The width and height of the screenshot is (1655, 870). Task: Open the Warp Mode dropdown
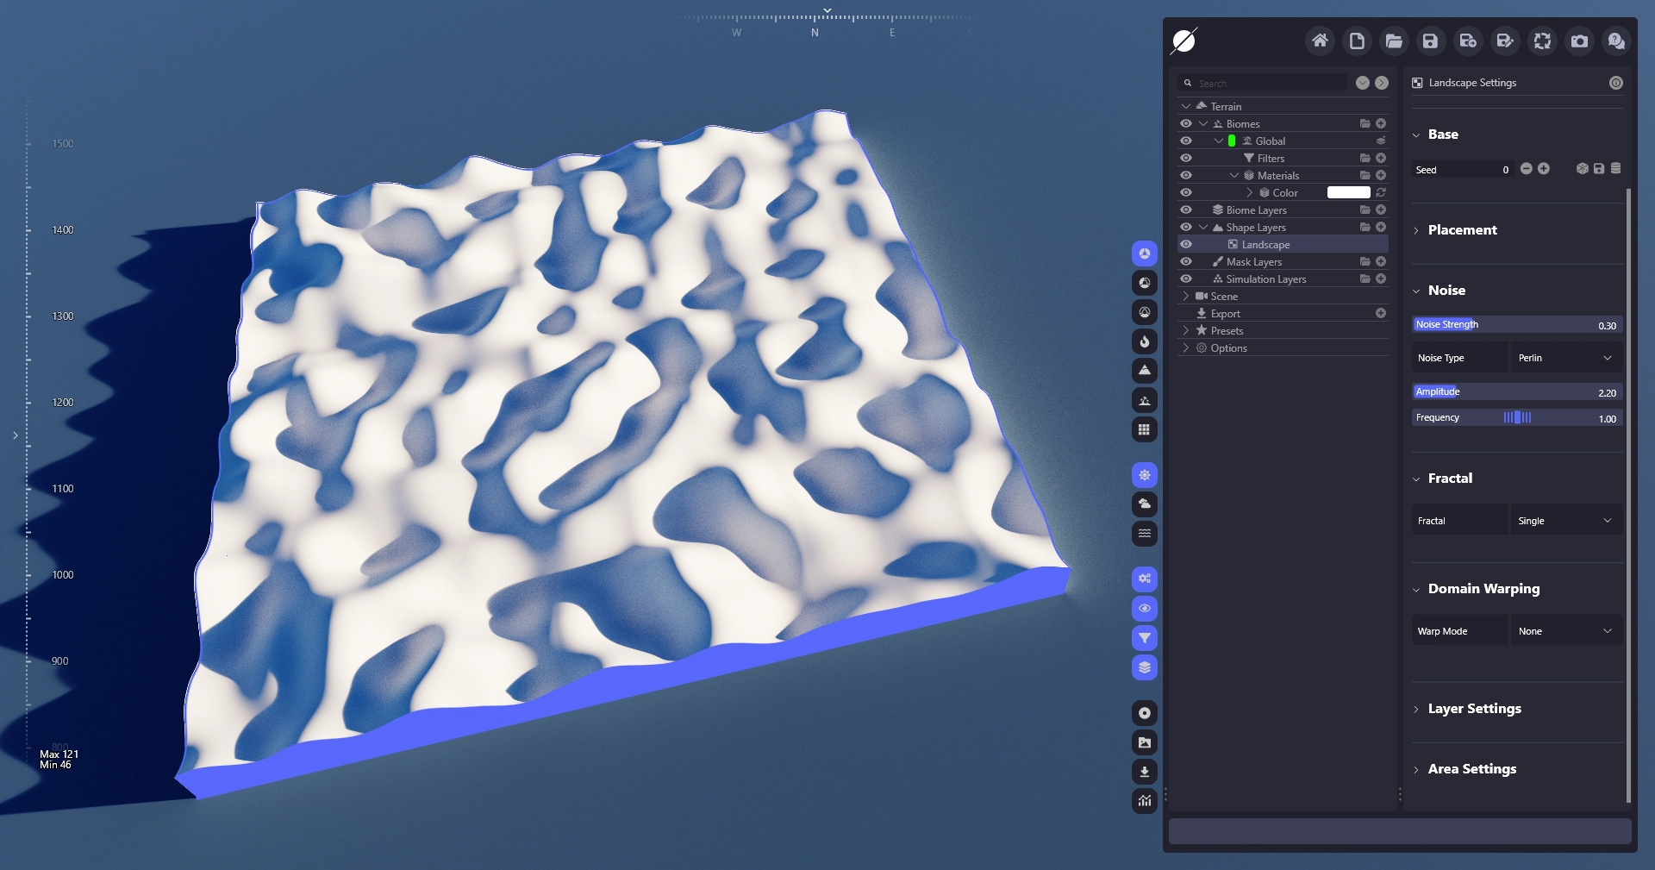point(1565,631)
